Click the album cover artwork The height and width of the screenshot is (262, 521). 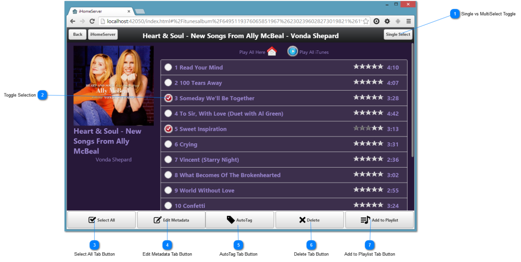click(114, 86)
